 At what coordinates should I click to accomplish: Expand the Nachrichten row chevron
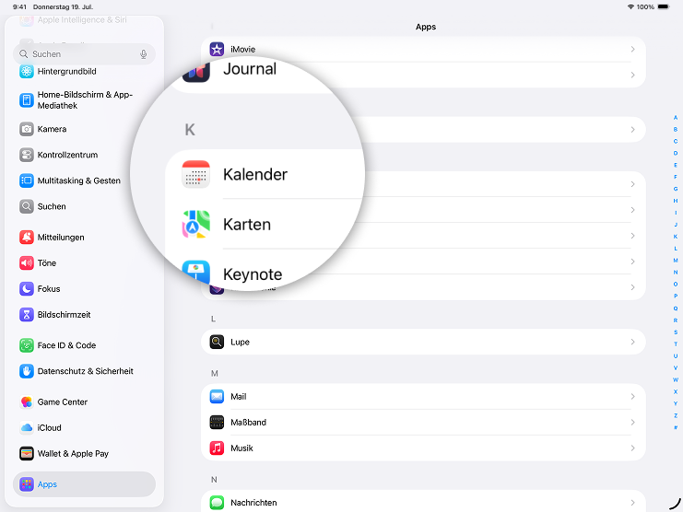[x=632, y=502]
